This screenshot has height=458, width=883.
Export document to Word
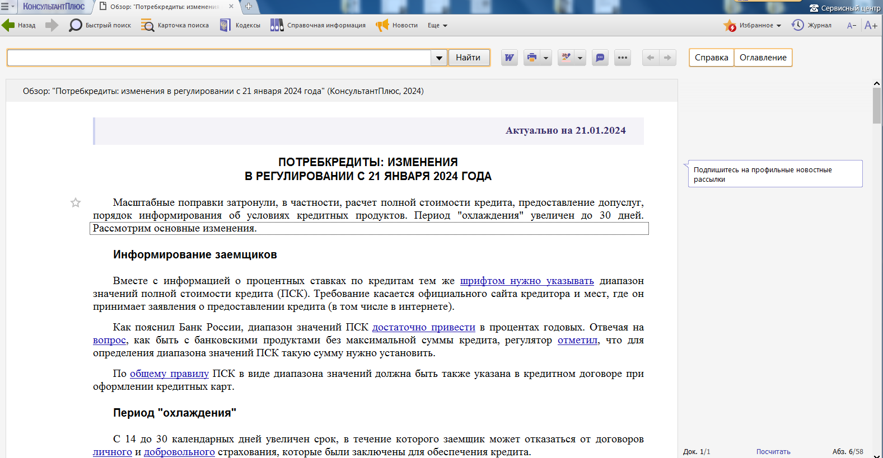click(x=509, y=58)
